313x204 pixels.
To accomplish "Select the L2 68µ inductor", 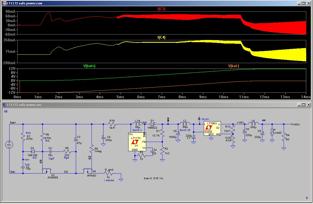I will [185, 124].
